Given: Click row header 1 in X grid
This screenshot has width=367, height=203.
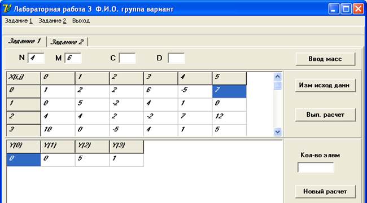Looking at the screenshot, I should tap(23, 104).
